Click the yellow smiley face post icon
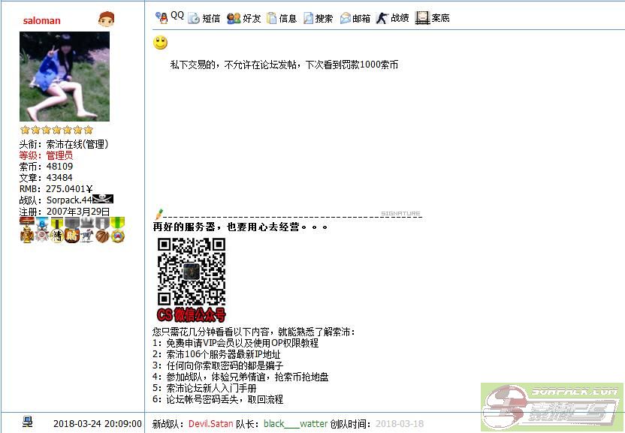The image size is (625, 433). 160,43
